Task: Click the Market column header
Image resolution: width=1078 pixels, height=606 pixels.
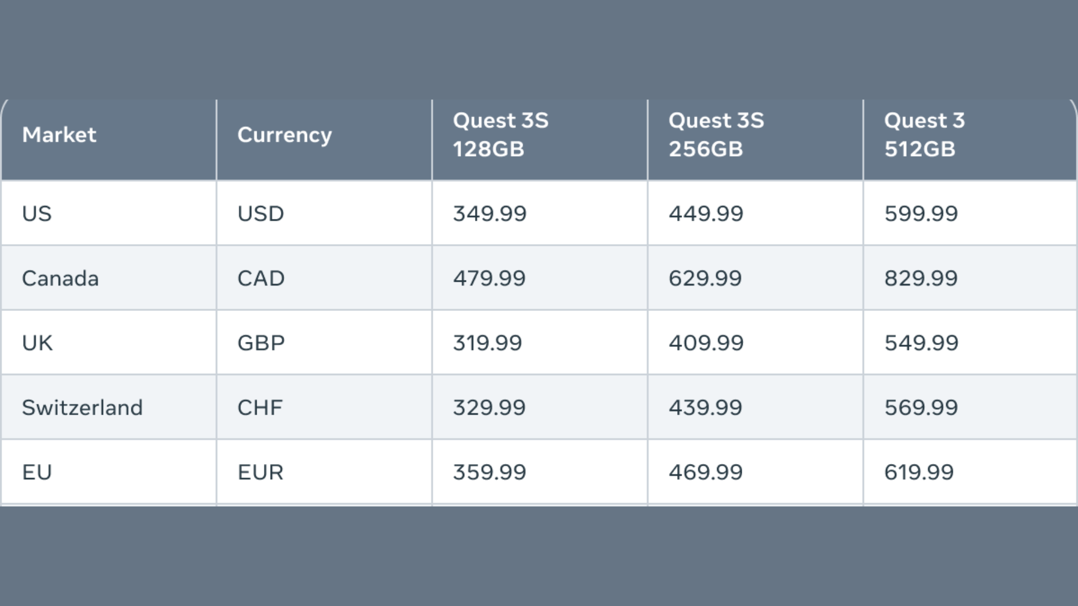Action: (x=60, y=135)
